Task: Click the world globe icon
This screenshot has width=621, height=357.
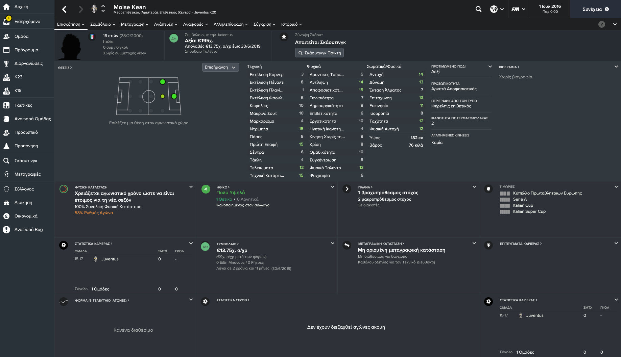Action: tap(494, 9)
